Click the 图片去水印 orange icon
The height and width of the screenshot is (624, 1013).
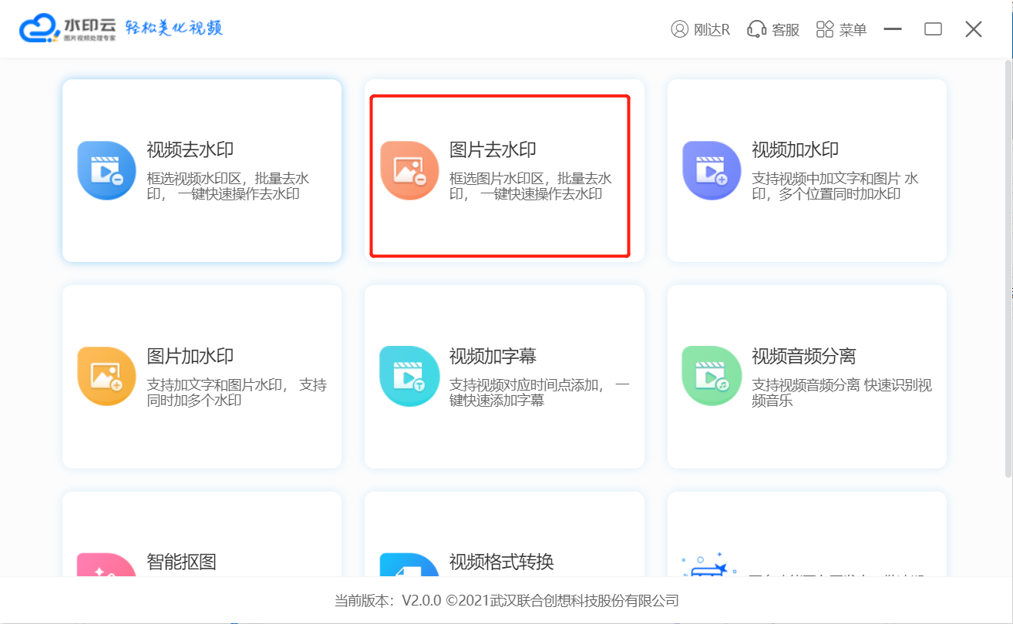click(x=409, y=170)
